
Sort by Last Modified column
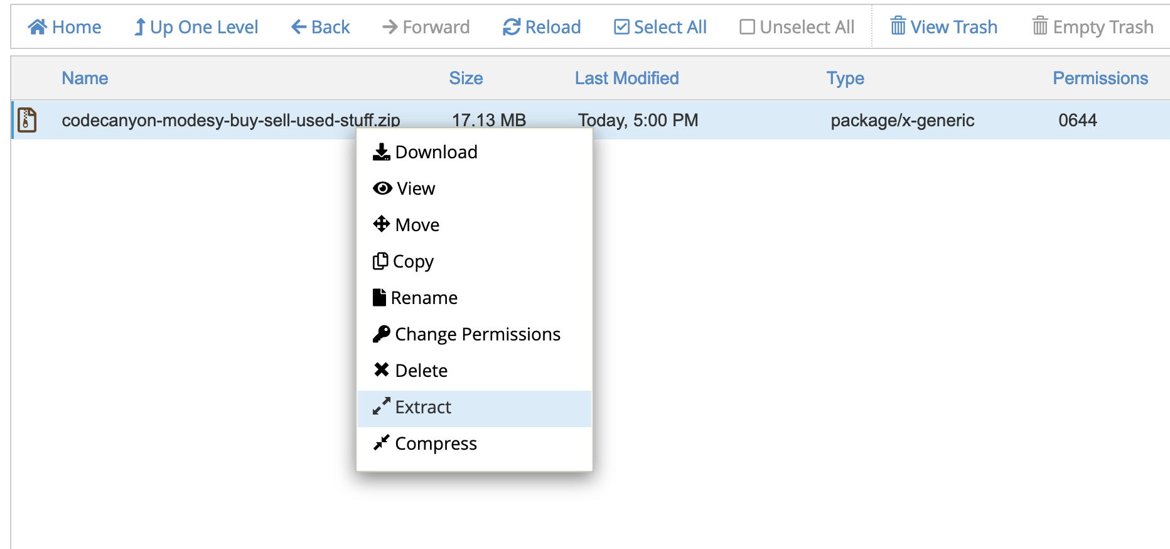click(626, 78)
